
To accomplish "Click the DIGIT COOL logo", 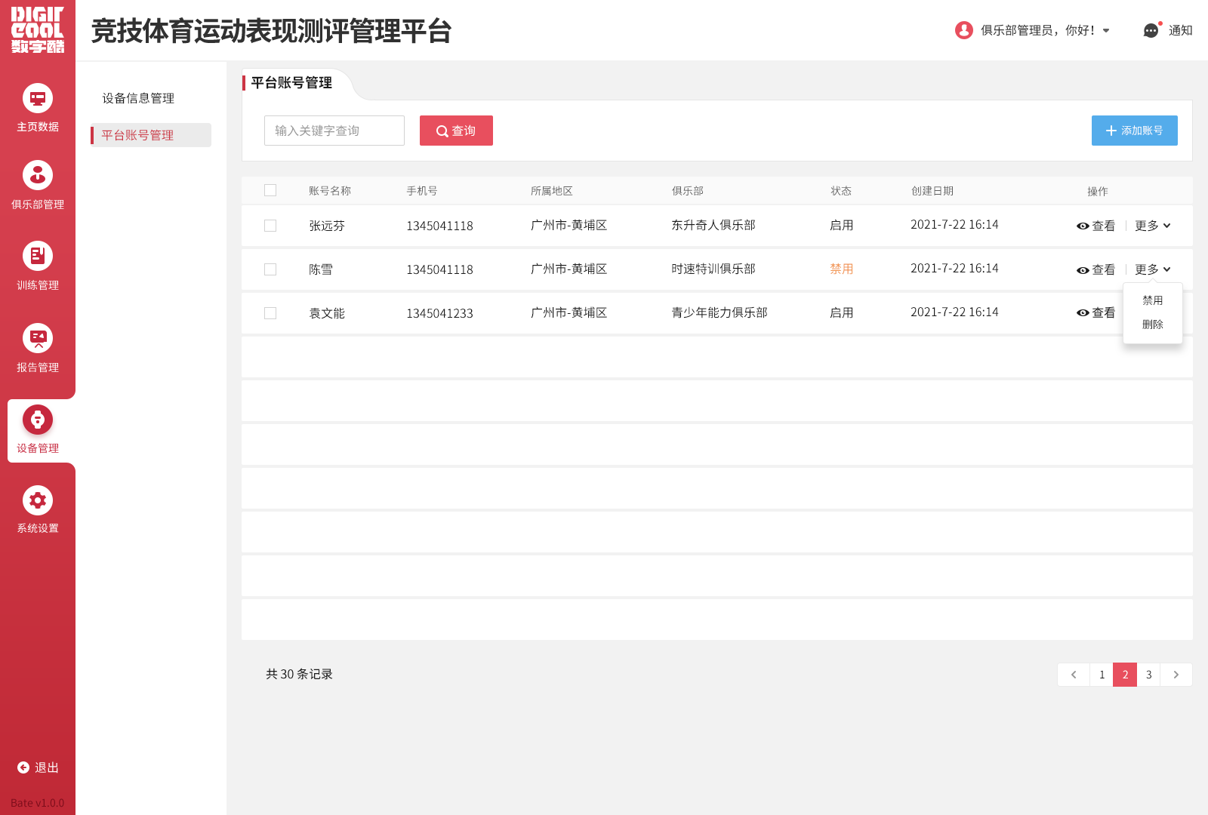I will [38, 30].
